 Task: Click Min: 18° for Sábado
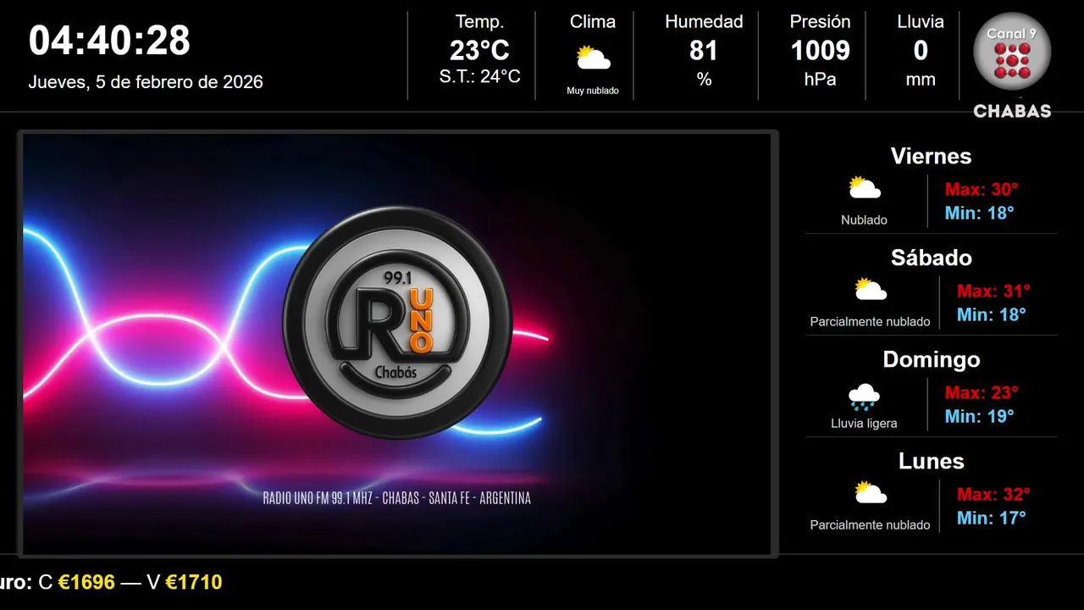992,314
